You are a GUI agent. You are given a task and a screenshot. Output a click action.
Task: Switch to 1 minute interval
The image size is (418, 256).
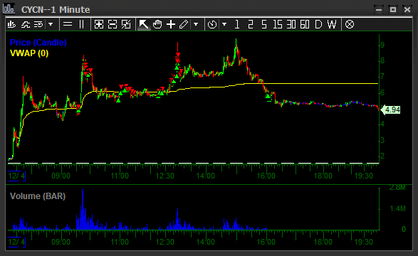point(236,24)
